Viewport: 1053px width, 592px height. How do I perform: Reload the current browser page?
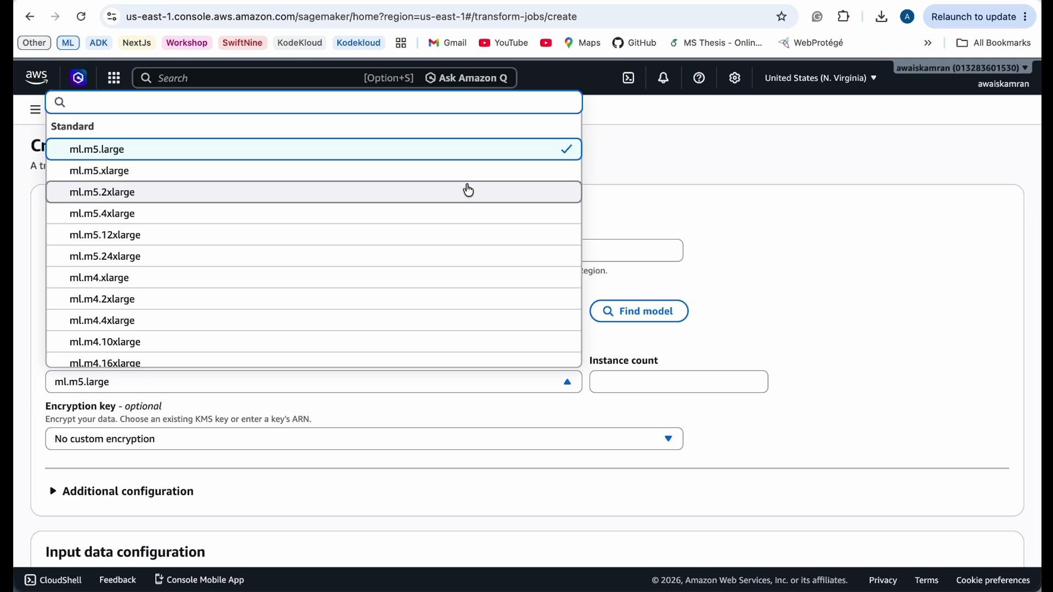(x=81, y=17)
